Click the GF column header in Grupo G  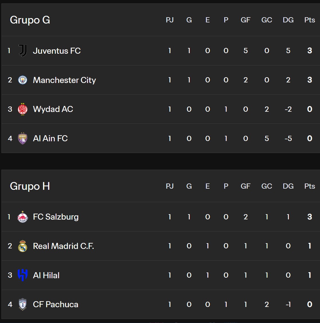[246, 20]
